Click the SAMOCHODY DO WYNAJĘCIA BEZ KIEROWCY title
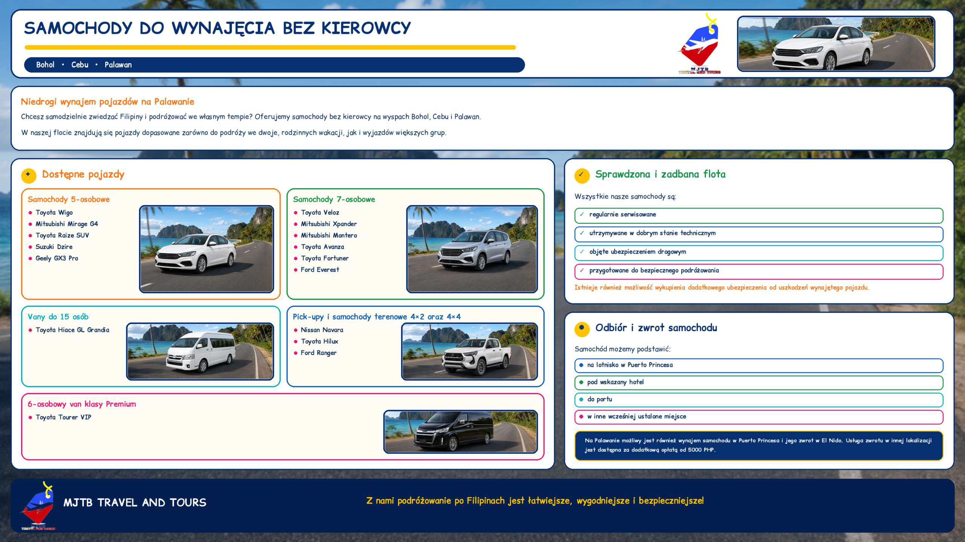This screenshot has width=965, height=542. [x=218, y=28]
